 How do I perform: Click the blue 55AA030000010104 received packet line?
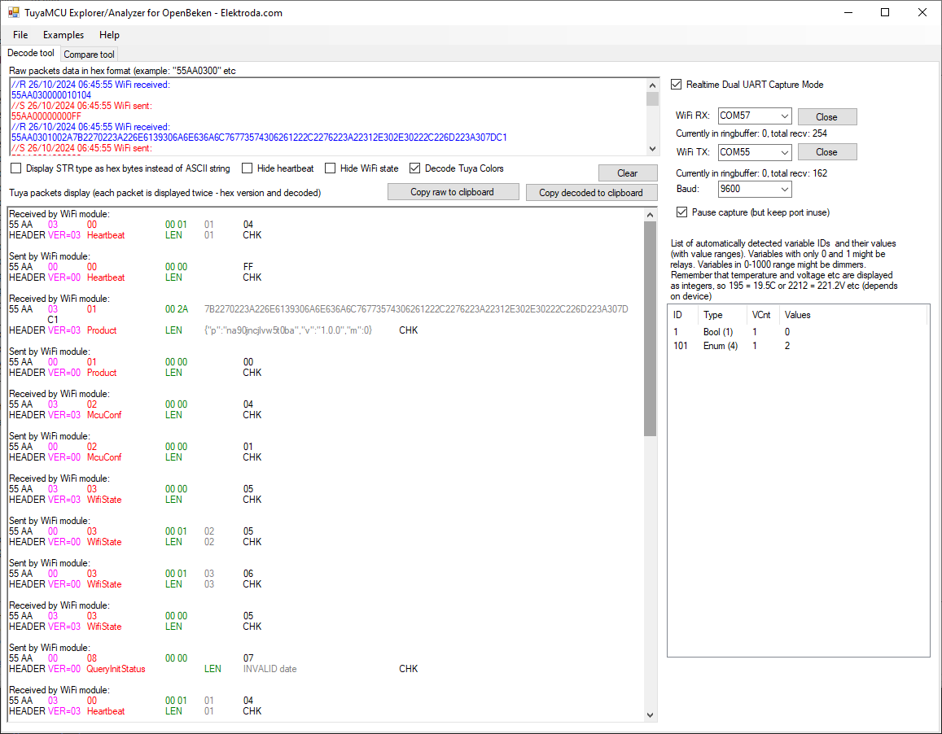tap(51, 95)
